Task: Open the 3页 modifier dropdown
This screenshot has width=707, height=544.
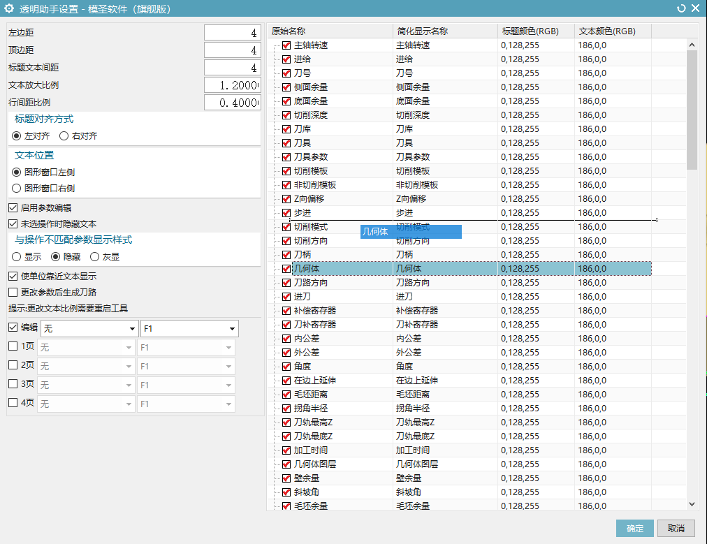Action: coord(86,385)
